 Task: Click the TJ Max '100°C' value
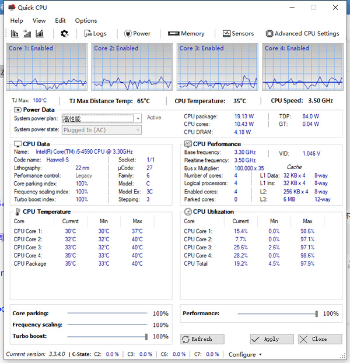pyautogui.click(x=40, y=100)
